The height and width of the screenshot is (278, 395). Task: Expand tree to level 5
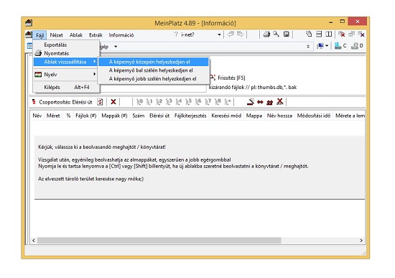[188, 102]
